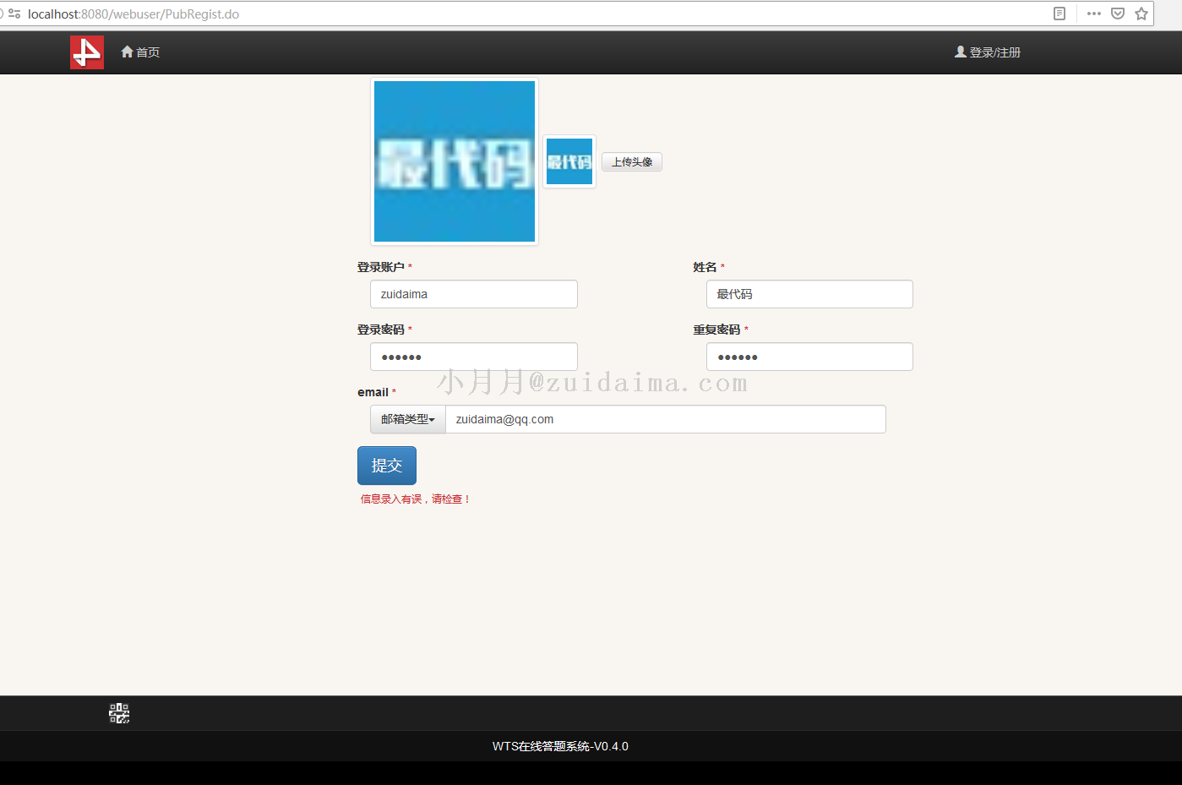1182x785 pixels.
Task: Open 邮箱类型 email type dropdown
Action: coord(408,419)
